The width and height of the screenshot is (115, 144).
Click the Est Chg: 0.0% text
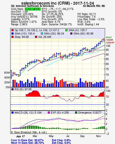[x=61, y=143]
